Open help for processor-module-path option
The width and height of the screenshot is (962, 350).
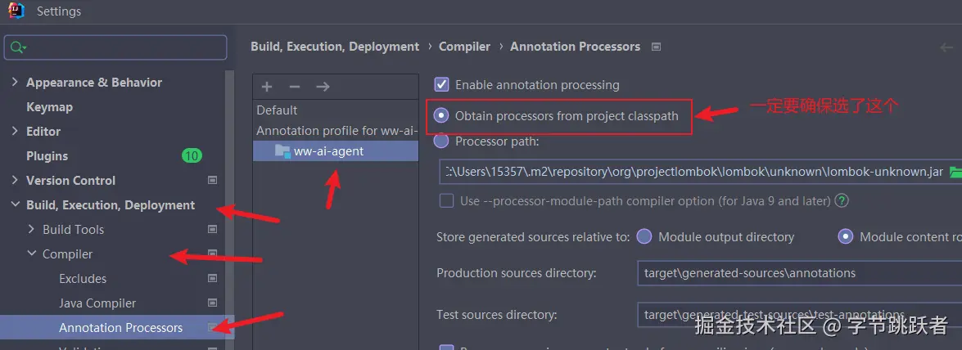click(x=841, y=200)
